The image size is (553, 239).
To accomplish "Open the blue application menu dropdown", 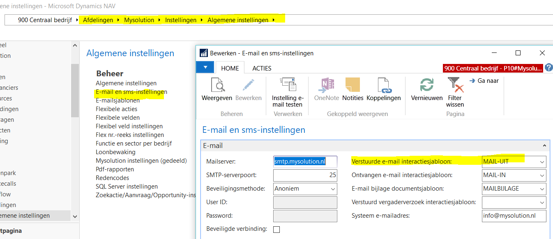I will pyautogui.click(x=205, y=67).
